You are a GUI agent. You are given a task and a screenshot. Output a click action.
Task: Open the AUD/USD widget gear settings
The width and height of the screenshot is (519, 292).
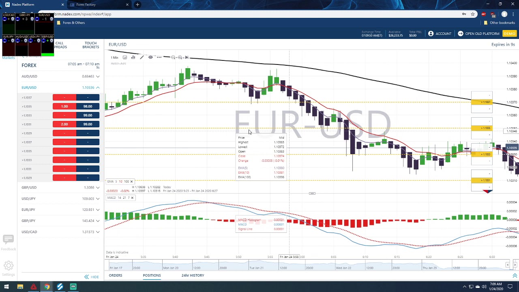26,41
